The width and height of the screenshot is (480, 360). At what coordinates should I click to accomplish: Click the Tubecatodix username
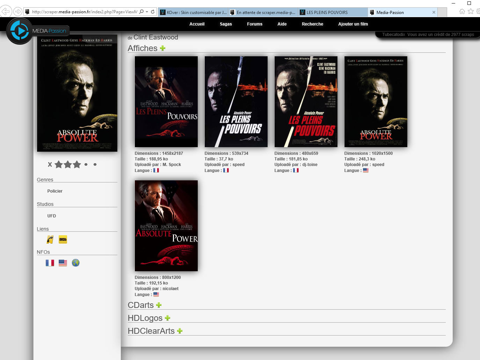tap(394, 35)
